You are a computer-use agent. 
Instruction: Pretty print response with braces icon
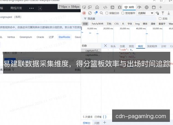[x=104, y=117]
